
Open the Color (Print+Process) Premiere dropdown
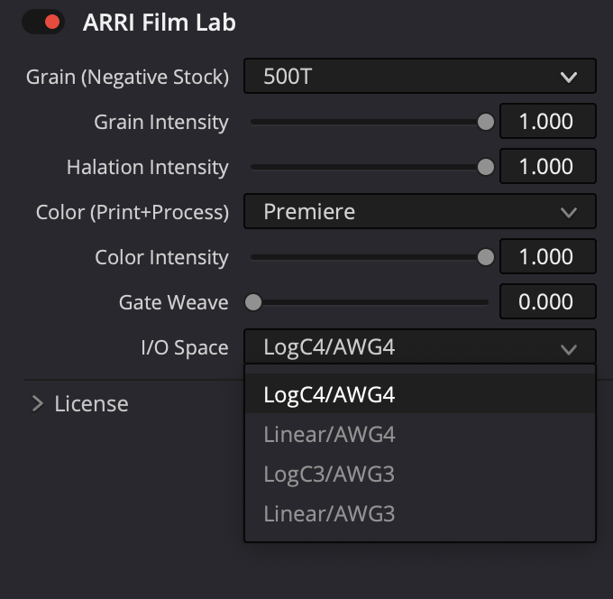pos(419,212)
